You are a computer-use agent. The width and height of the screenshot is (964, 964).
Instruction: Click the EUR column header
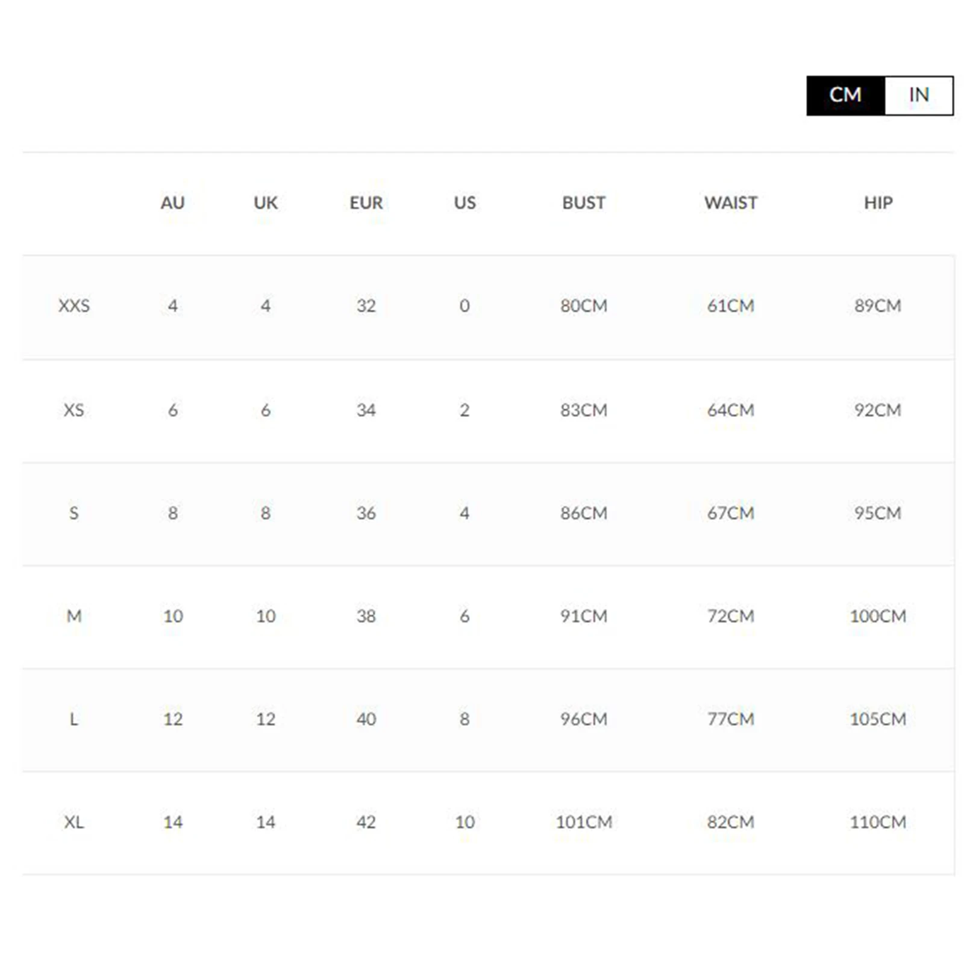coord(366,202)
